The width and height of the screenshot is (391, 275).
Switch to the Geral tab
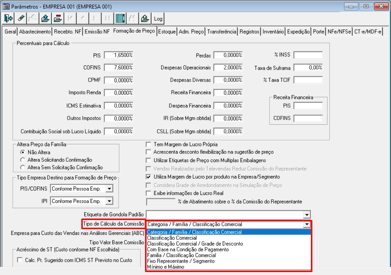[x=10, y=32]
